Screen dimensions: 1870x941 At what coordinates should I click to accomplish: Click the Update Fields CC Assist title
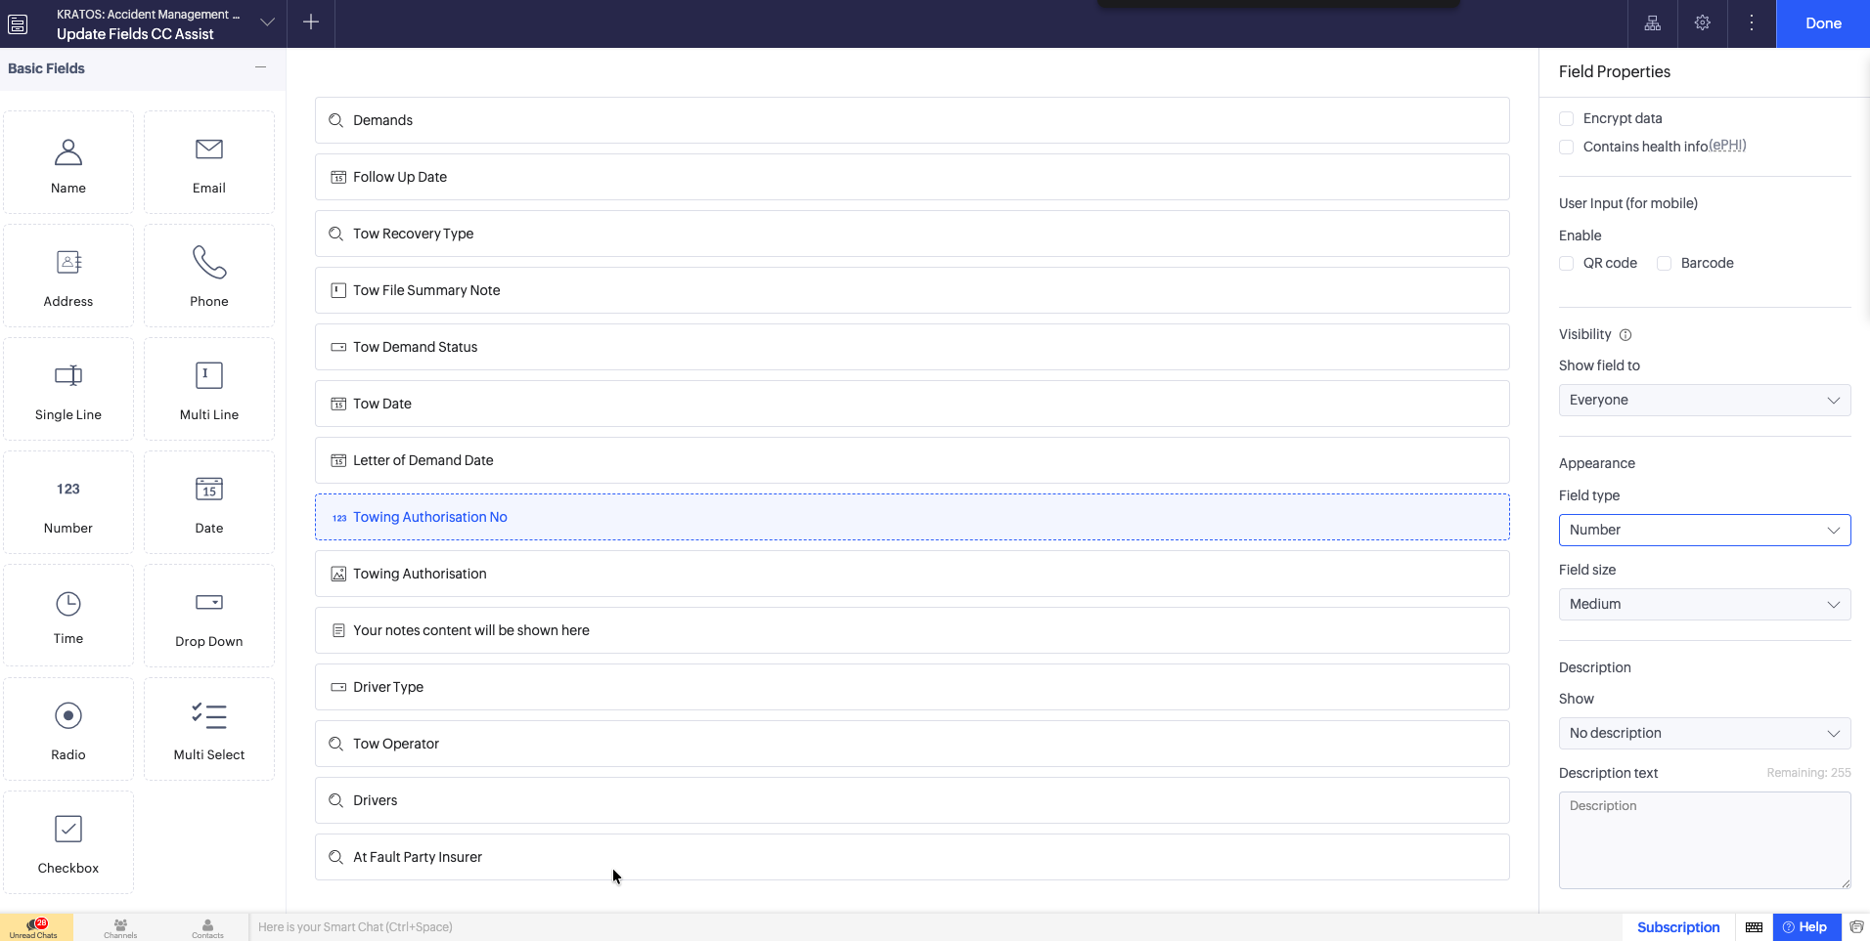(135, 34)
